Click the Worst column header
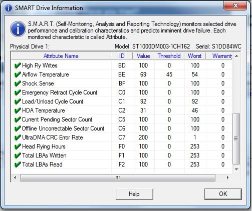The width and height of the screenshot is (252, 211). click(x=195, y=56)
